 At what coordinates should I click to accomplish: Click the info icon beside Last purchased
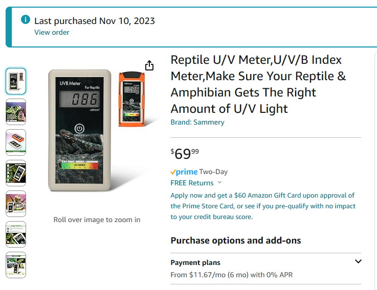click(26, 19)
